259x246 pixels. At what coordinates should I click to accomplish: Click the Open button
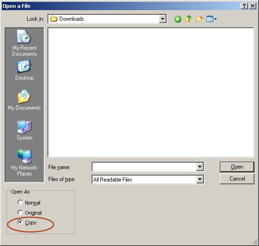(237, 167)
